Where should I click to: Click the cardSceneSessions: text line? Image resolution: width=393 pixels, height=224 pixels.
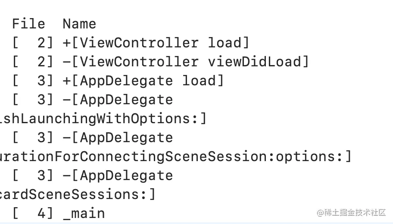coord(78,194)
